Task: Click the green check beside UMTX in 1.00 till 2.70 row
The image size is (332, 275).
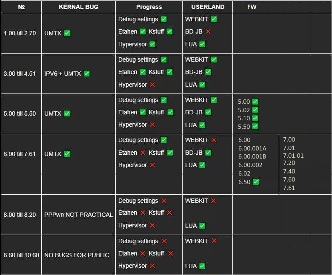Action: click(67, 33)
